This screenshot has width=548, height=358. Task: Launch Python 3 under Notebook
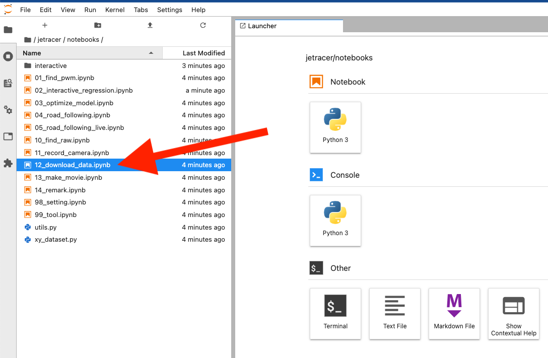[335, 127]
